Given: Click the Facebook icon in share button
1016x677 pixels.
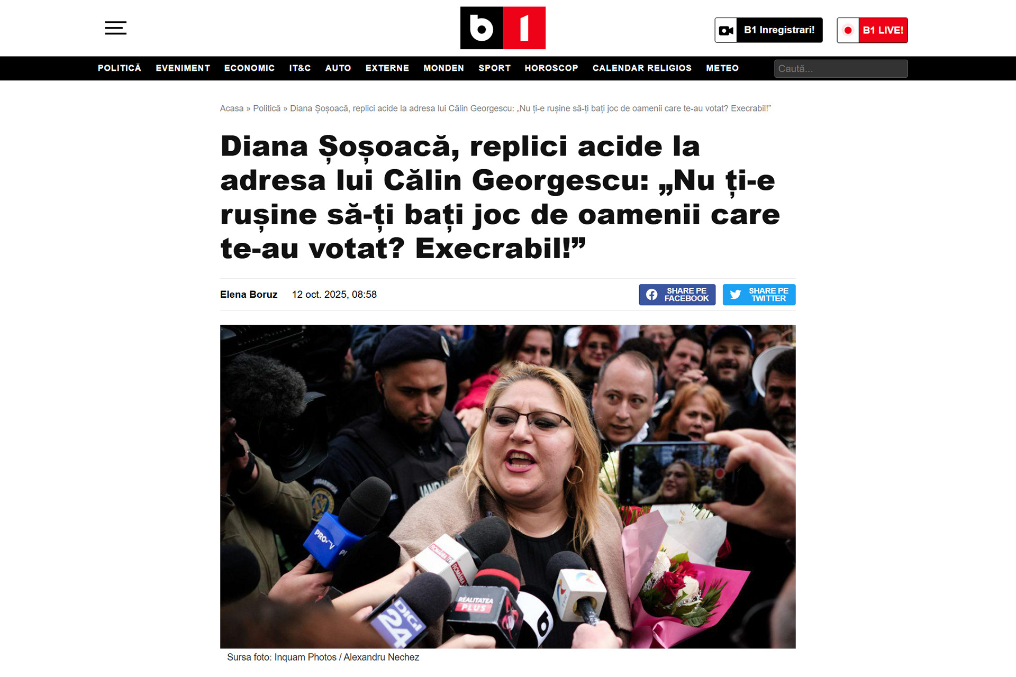Looking at the screenshot, I should [652, 295].
